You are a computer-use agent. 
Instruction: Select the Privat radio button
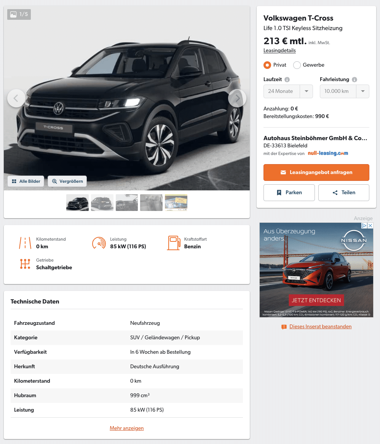coord(267,65)
